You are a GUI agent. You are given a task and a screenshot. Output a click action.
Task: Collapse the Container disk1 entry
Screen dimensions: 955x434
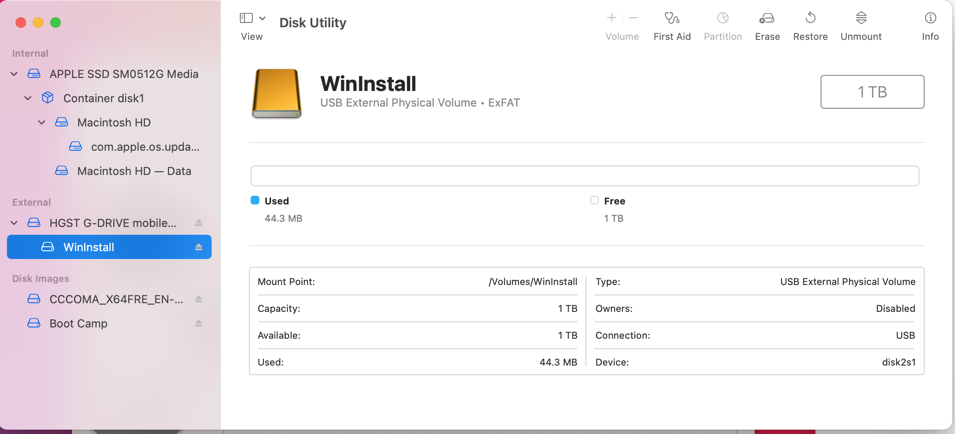28,98
